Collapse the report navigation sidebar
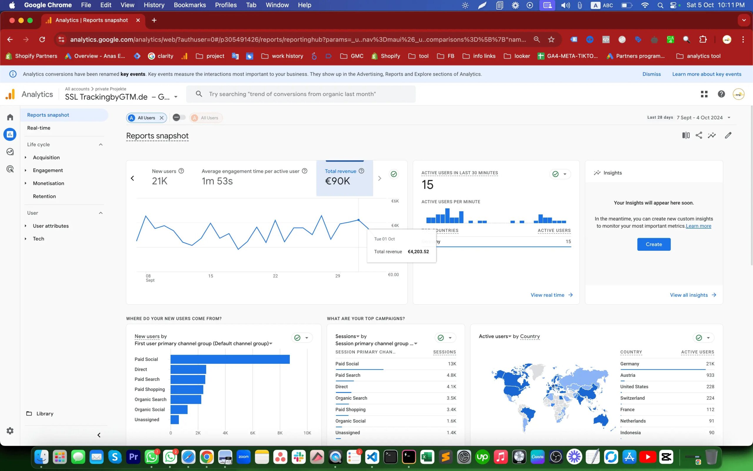Screen dimensions: 753x471 pos(99,435)
